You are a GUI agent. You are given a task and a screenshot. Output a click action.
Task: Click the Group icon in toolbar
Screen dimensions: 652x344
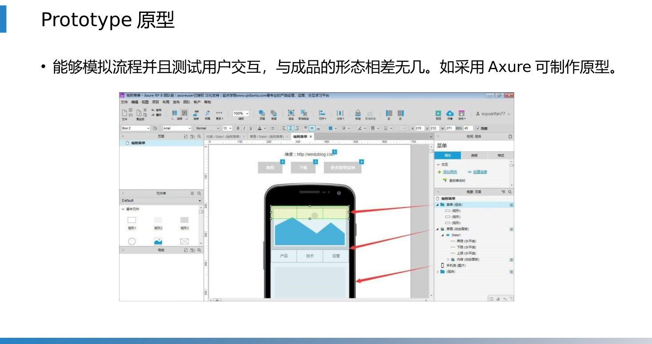point(291,113)
